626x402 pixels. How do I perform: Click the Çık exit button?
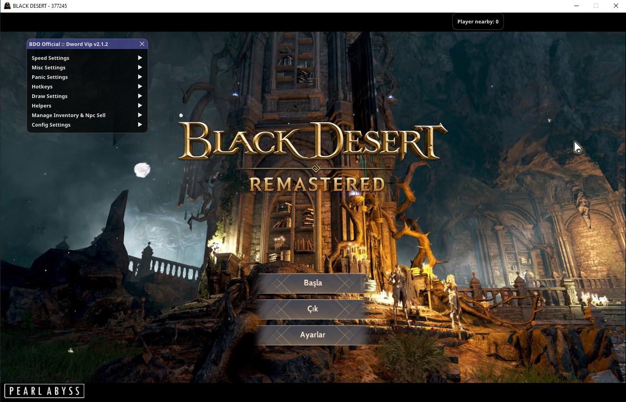click(x=313, y=309)
